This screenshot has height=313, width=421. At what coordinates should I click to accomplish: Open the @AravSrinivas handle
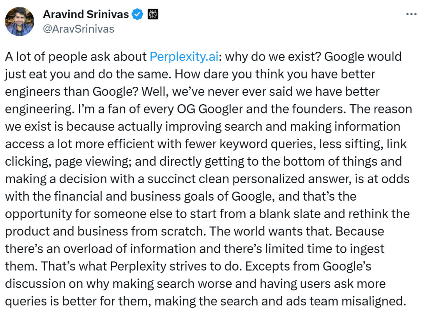click(x=78, y=29)
